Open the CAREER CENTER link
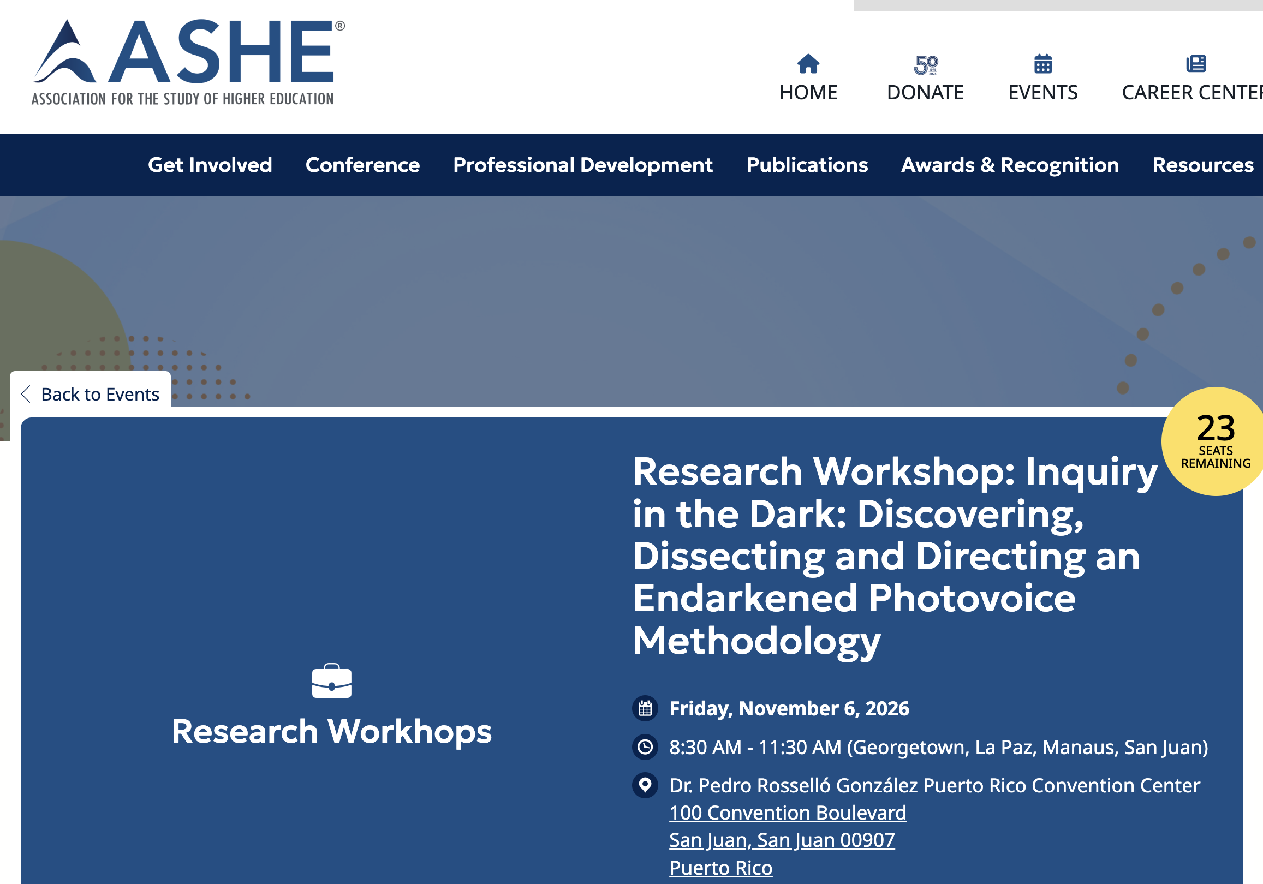Image resolution: width=1263 pixels, height=884 pixels. pos(1192,92)
